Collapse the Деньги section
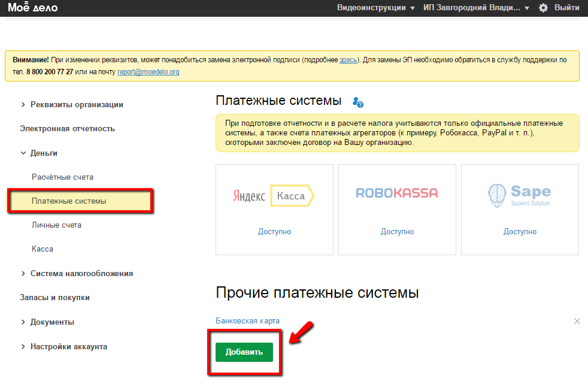The height and width of the screenshot is (387, 588). (39, 153)
